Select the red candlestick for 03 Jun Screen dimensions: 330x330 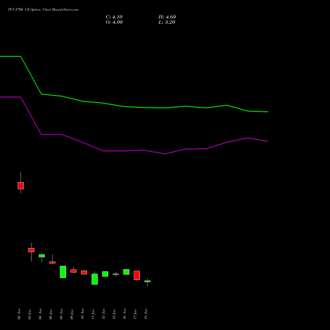(x=31, y=250)
